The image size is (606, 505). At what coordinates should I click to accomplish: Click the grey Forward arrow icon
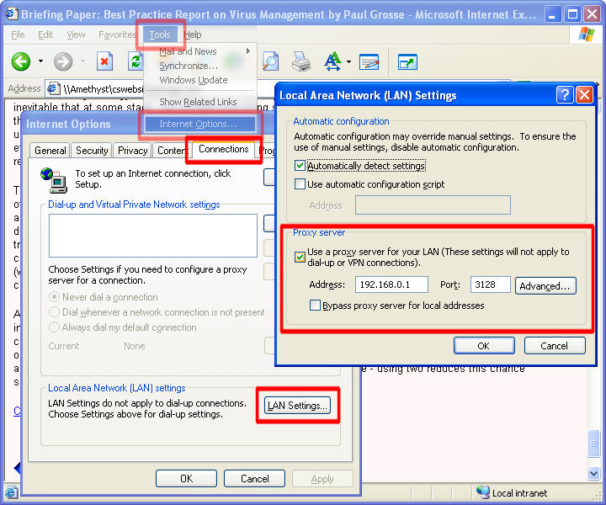[x=63, y=61]
